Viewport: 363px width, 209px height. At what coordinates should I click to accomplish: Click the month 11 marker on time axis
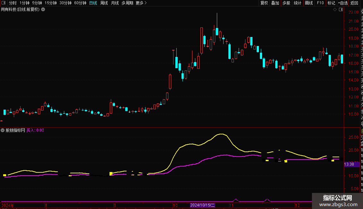231,205
